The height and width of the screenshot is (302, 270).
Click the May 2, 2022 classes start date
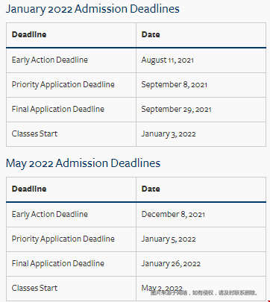162,289
